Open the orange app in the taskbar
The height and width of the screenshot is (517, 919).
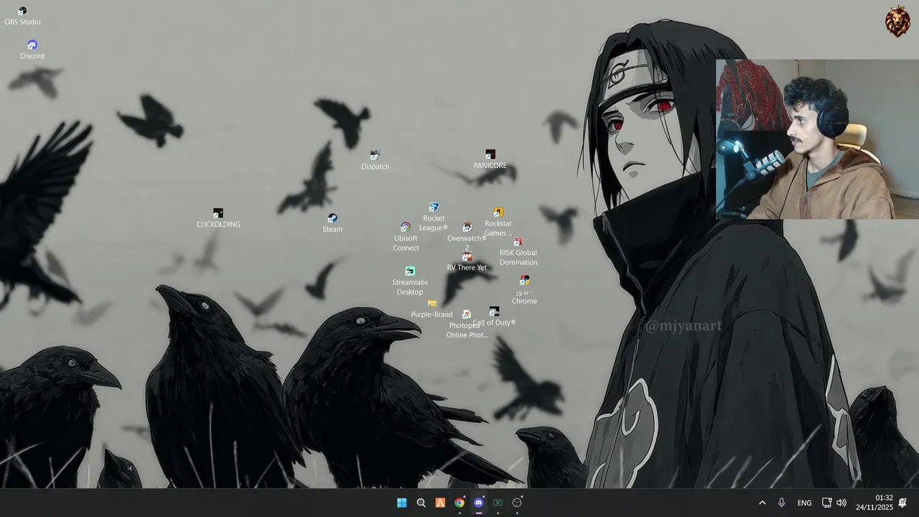(440, 503)
